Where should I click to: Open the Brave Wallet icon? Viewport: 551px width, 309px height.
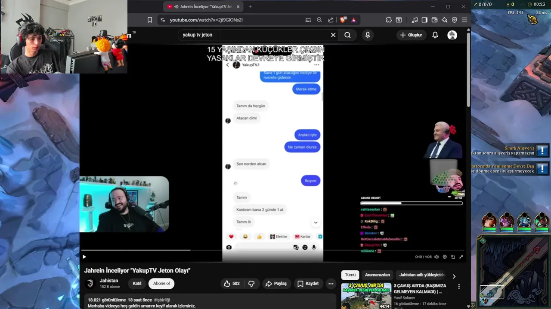coord(434,20)
